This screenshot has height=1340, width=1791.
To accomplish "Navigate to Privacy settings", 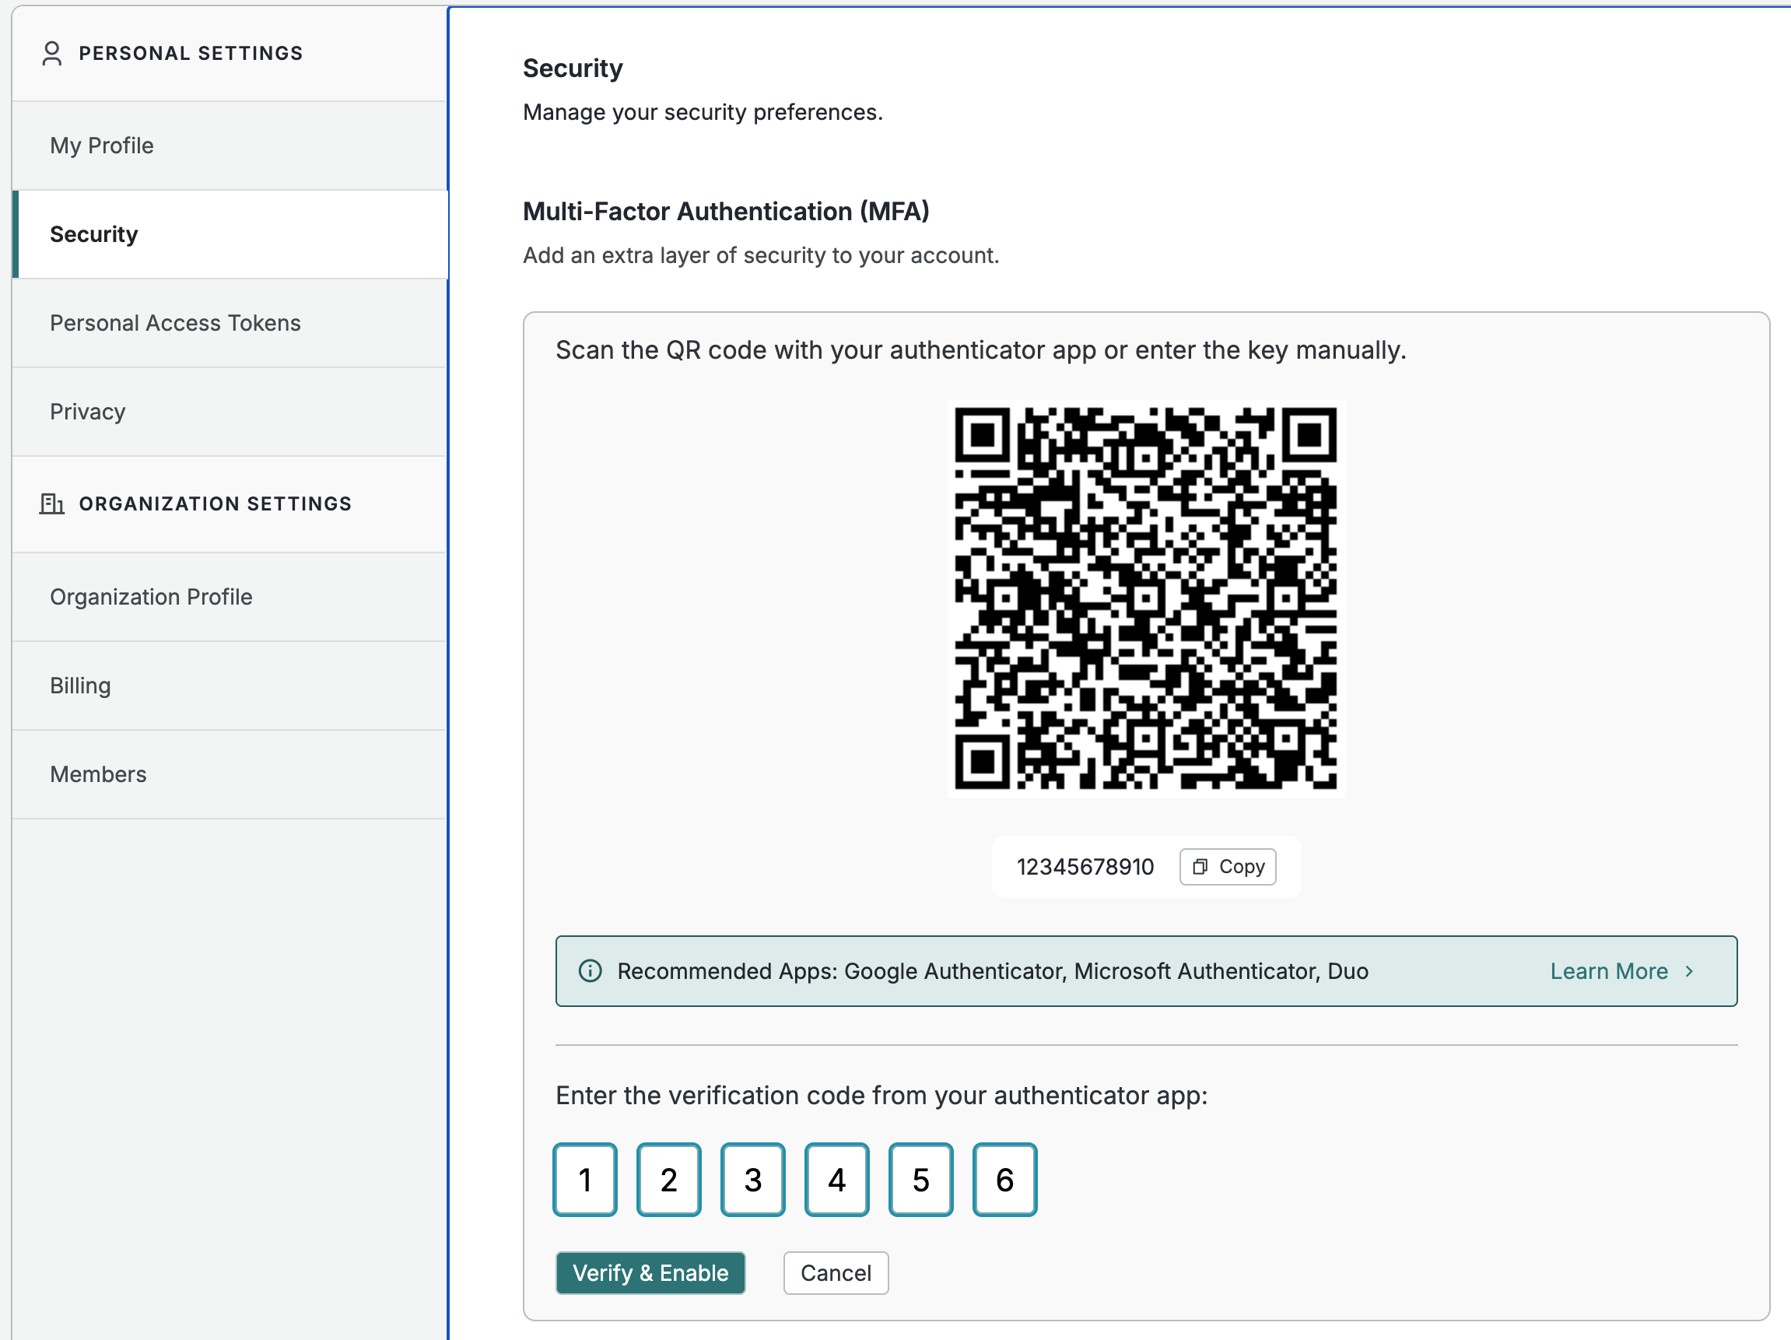I will [x=87, y=412].
